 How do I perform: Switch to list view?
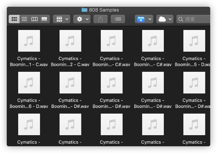pos(24,19)
